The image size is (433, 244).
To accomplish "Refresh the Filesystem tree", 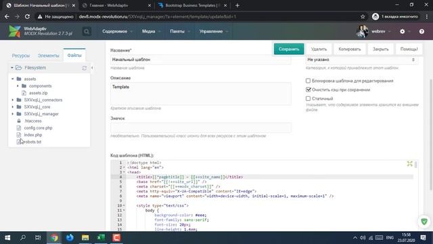I will pyautogui.click(x=84, y=68).
